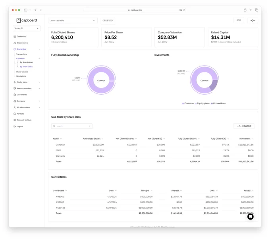Image resolution: width=270 pixels, height=239 pixels.
Task: Open the Testing SL company dropdown
Action: [27, 29]
